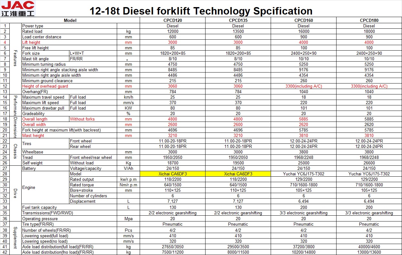Select the rated load value 16000
This screenshot has width=402, height=255.
click(x=304, y=32)
